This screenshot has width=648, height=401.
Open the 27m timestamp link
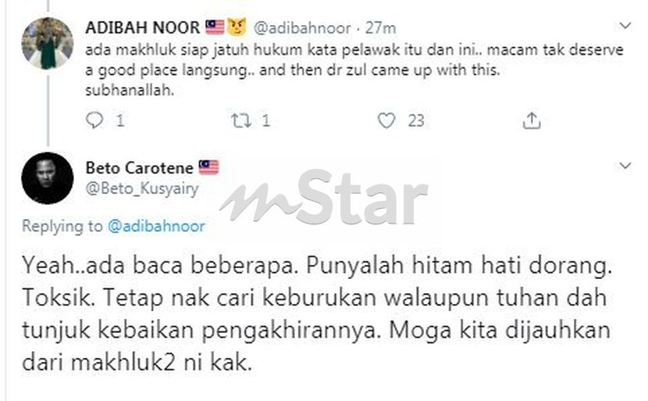point(381,28)
